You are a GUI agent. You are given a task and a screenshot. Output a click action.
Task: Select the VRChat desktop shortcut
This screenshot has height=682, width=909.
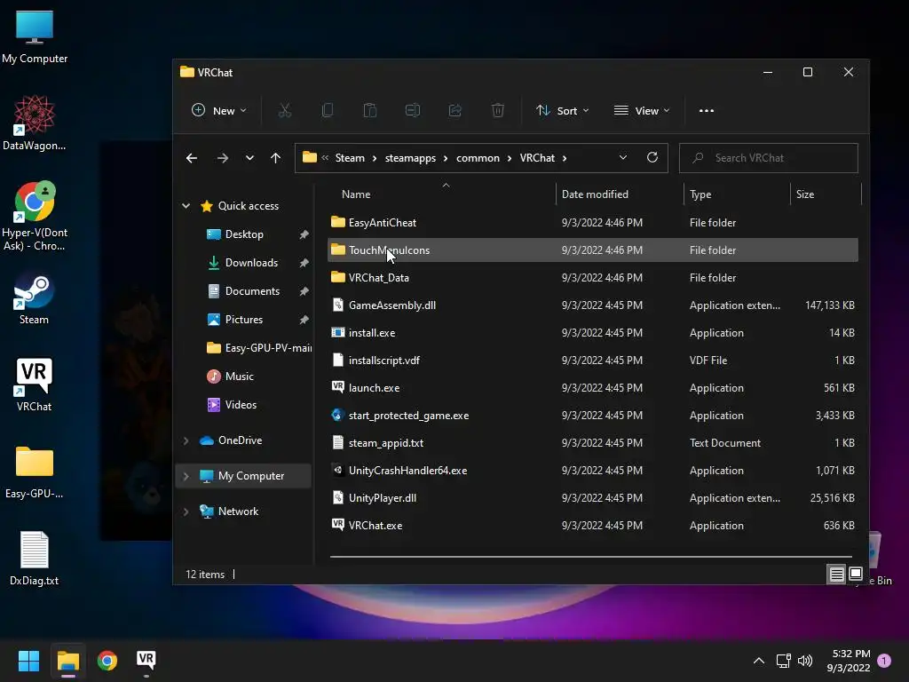click(x=34, y=385)
